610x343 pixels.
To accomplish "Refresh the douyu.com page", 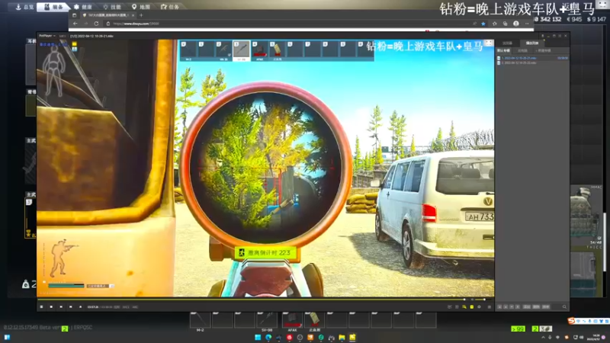I will (x=96, y=24).
